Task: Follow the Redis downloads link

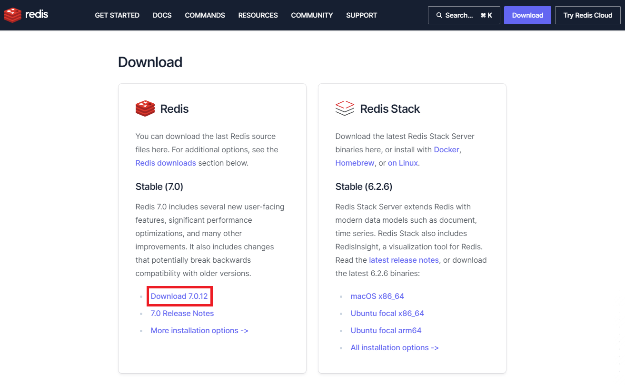Action: 166,163
